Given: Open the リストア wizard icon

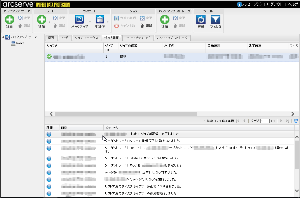Looking at the screenshot, I should coord(100,20).
